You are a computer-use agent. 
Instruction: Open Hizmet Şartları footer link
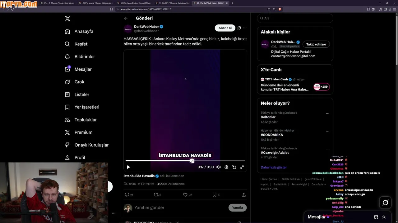(x=269, y=179)
